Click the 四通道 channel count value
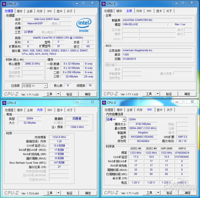 point(77,119)
